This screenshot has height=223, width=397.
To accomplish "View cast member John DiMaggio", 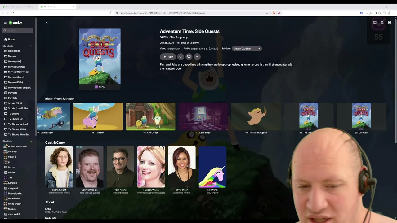I will [90, 167].
